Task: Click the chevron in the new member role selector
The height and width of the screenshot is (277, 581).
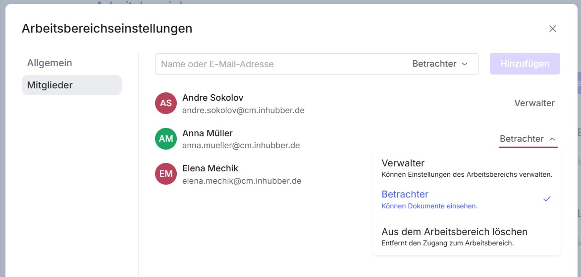Action: 465,64
